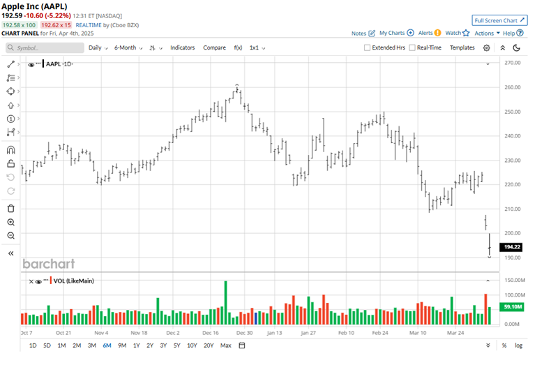Activate the price range measure tool
The width and height of the screenshot is (544, 372).
pos(10,132)
